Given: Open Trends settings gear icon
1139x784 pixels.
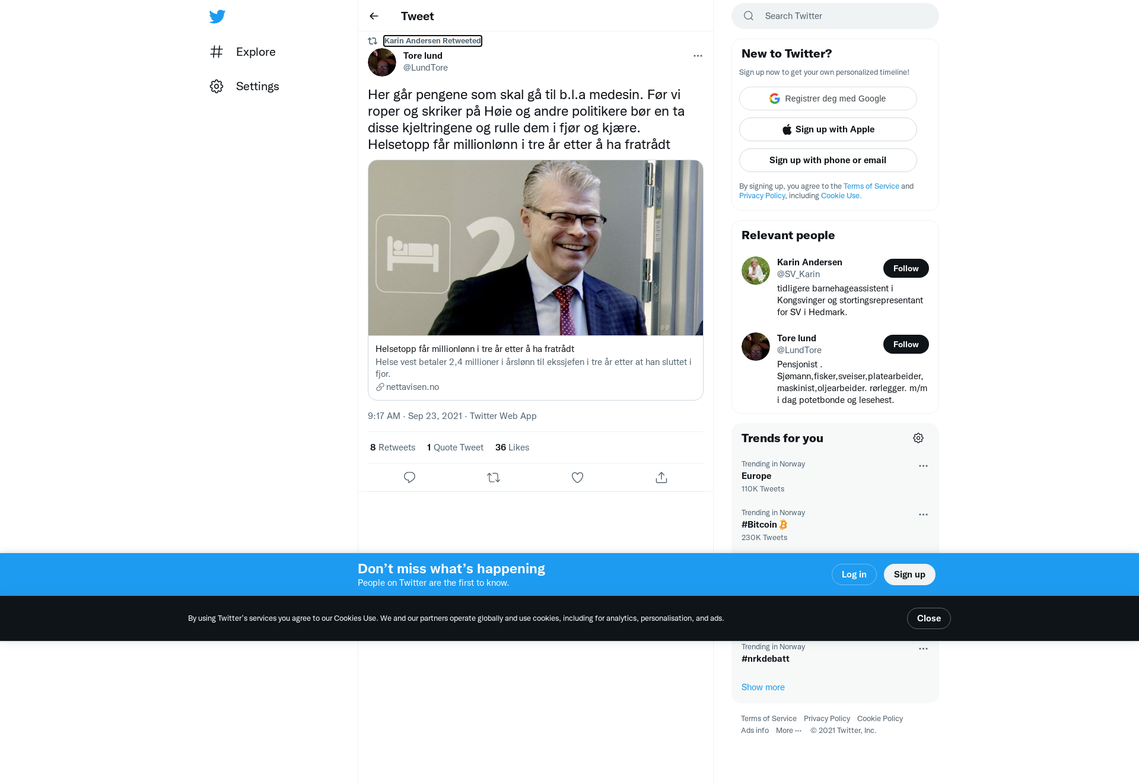Looking at the screenshot, I should [918, 438].
